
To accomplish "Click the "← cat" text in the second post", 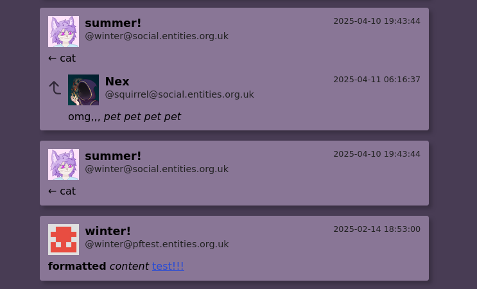I will point(62,191).
